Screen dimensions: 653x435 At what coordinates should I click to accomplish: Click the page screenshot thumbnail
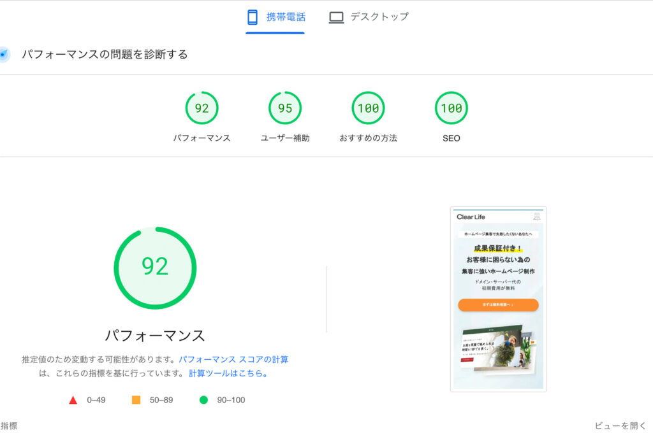(x=498, y=299)
